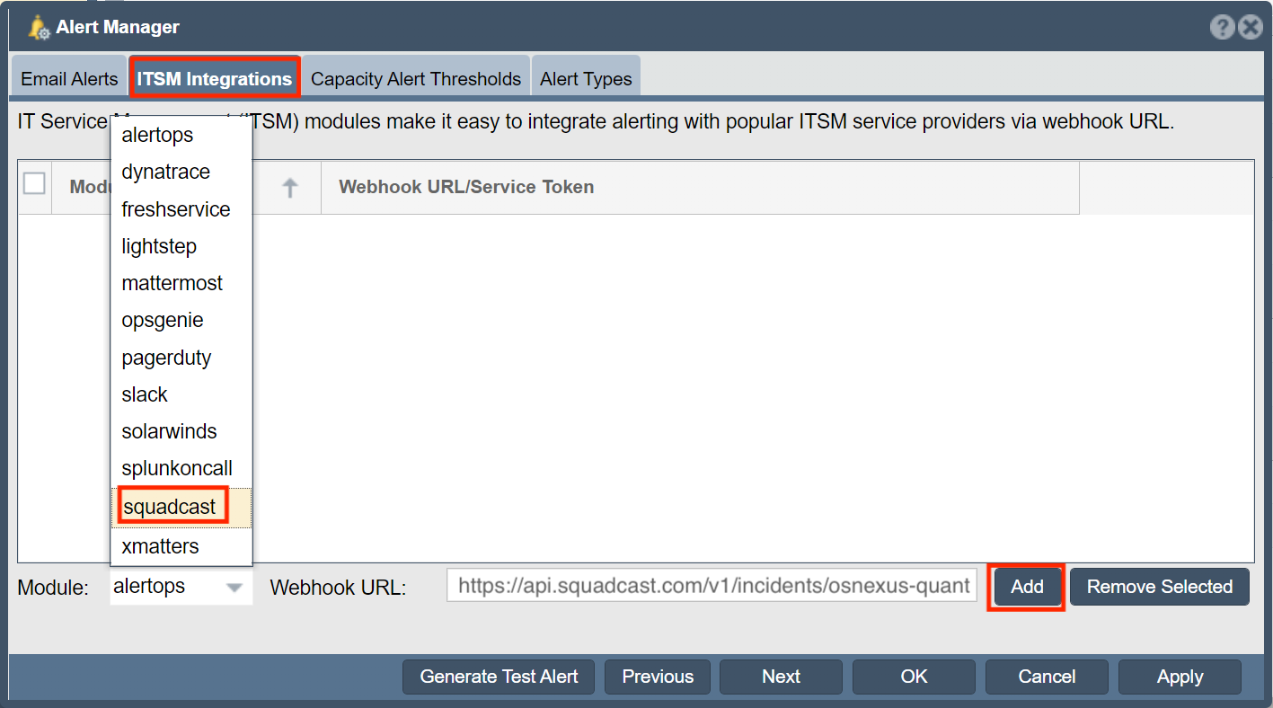Tick the select-all checkbox in table header
This screenshot has width=1273, height=708.
tap(34, 183)
